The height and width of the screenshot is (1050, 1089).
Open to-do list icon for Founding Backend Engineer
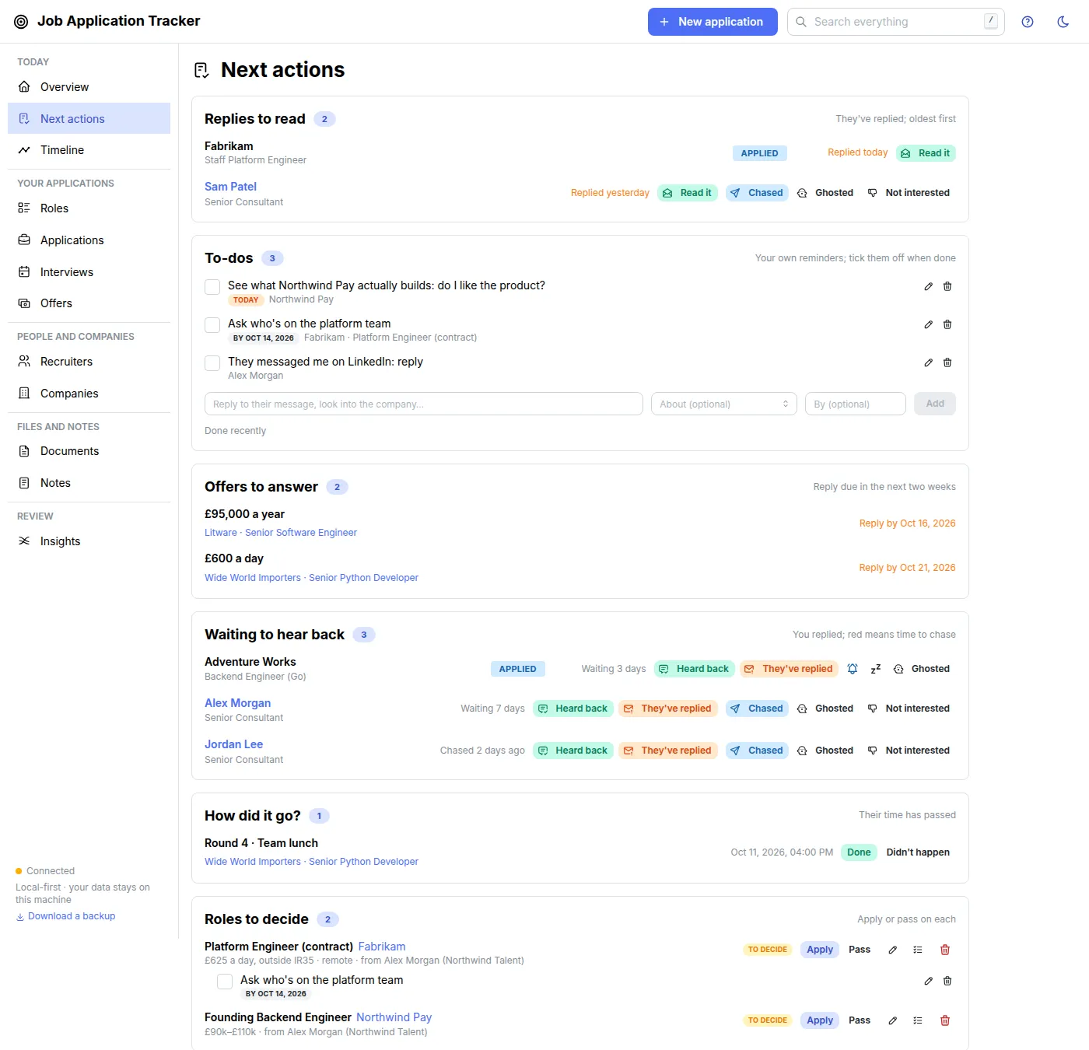(918, 1020)
